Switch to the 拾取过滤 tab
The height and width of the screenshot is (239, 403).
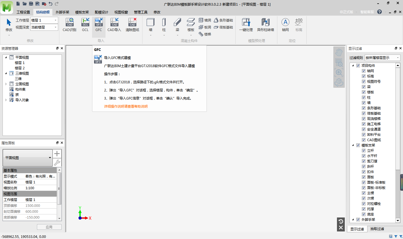point(377,229)
